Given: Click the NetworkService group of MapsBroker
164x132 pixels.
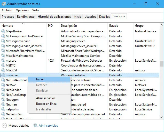Looking at the screenshot, I should coord(146,31).
